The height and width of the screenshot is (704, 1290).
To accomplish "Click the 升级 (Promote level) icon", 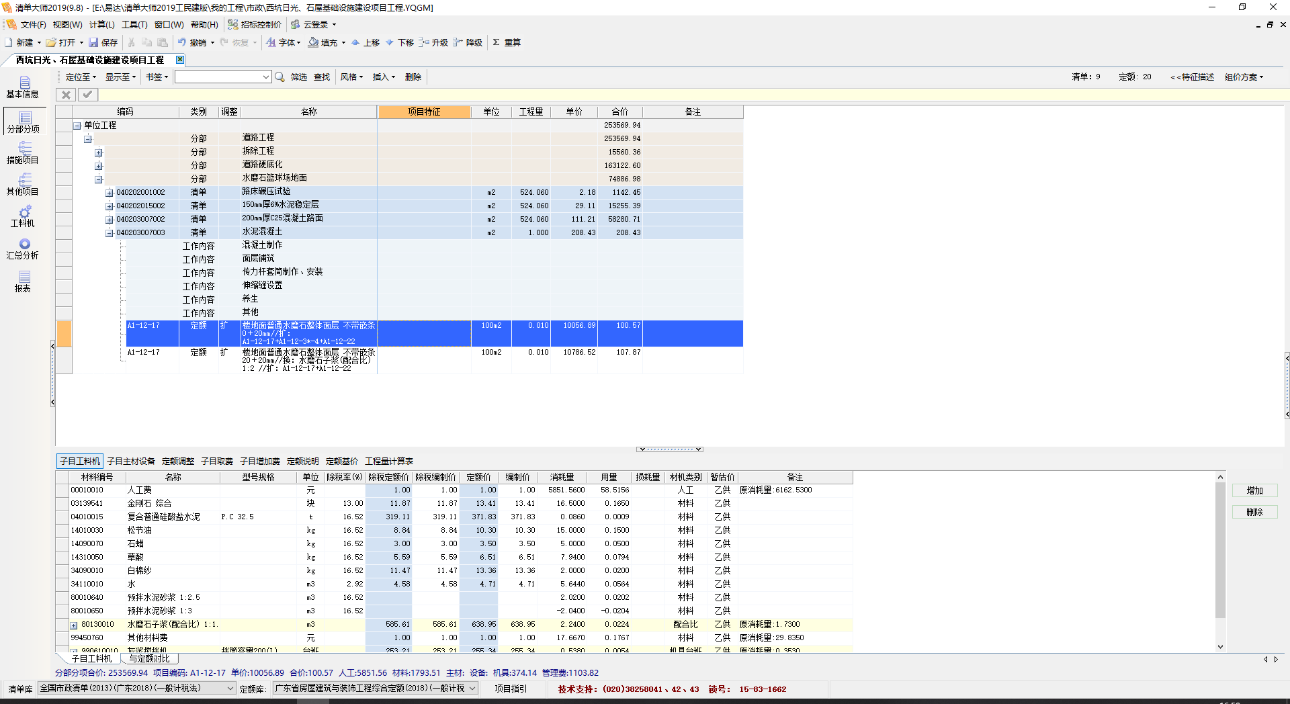I will pyautogui.click(x=423, y=42).
